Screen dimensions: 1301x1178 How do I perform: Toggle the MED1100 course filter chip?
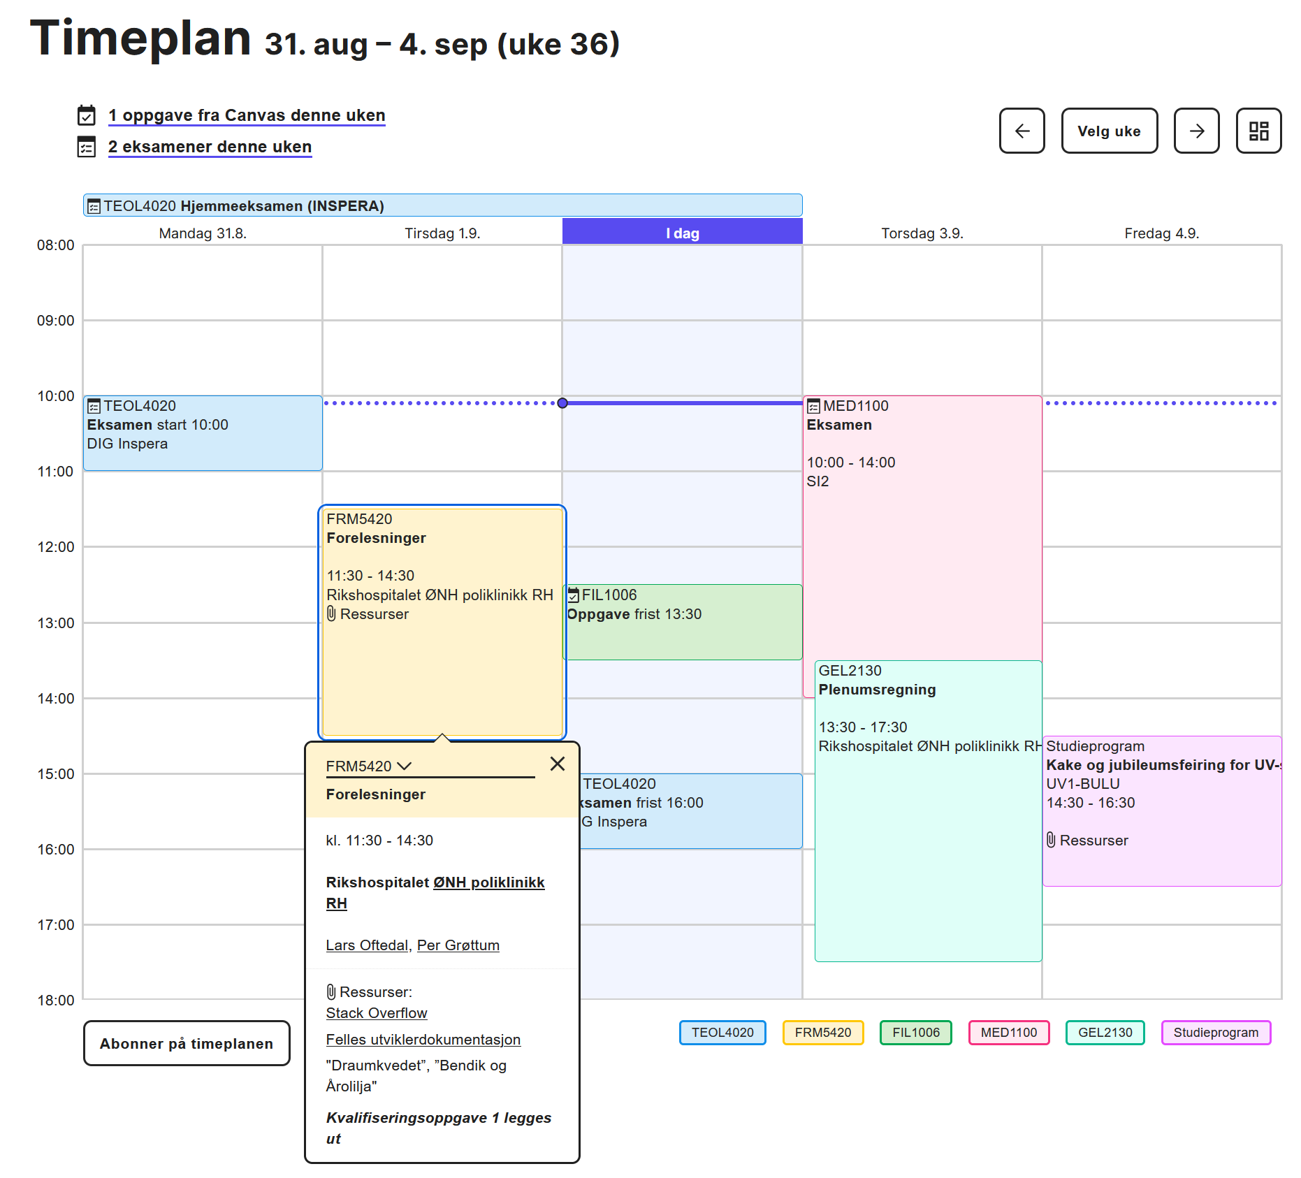(1009, 1033)
